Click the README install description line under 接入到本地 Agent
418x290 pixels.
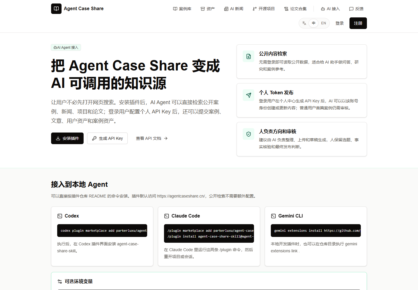click(x=154, y=196)
